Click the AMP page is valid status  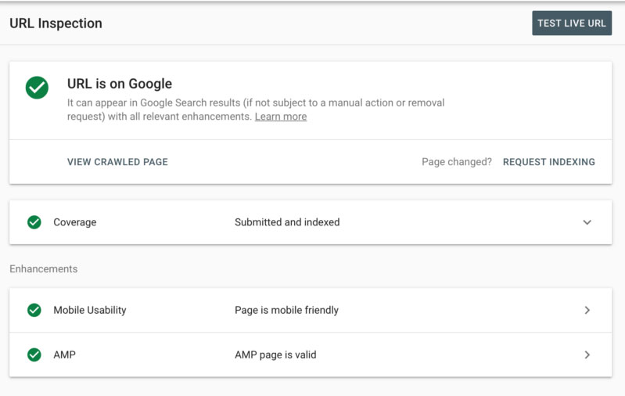275,355
